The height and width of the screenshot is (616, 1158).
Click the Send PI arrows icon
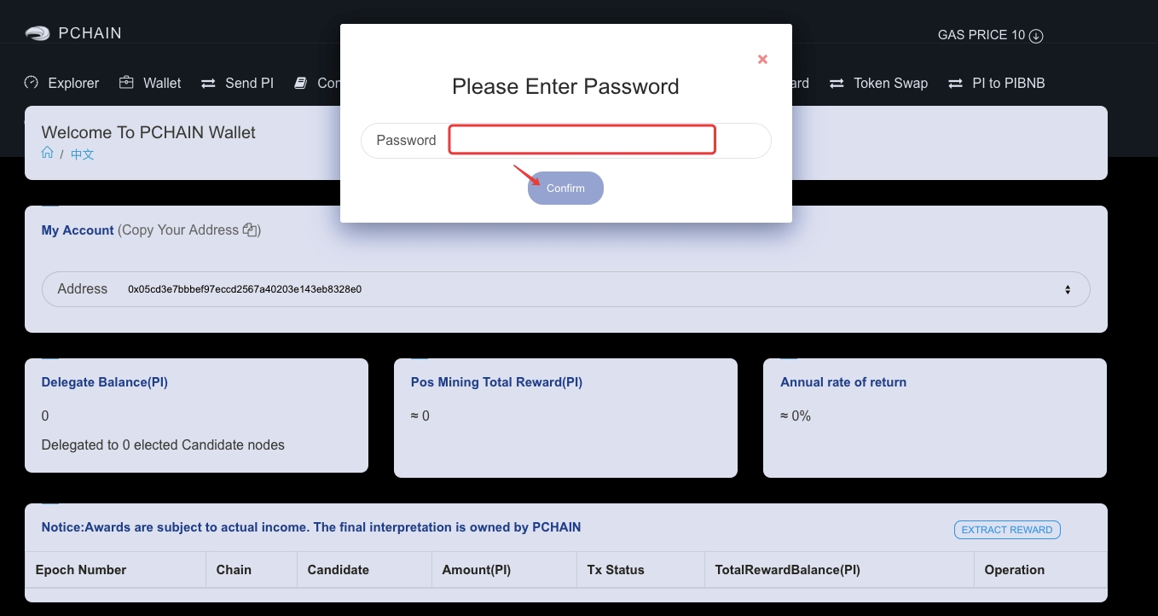(208, 84)
